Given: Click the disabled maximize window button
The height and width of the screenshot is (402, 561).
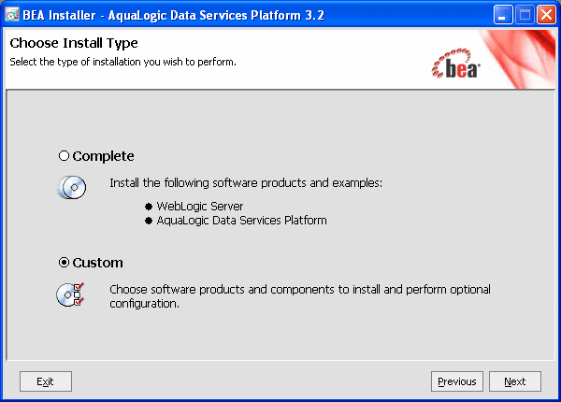Looking at the screenshot, I should tap(525, 15).
